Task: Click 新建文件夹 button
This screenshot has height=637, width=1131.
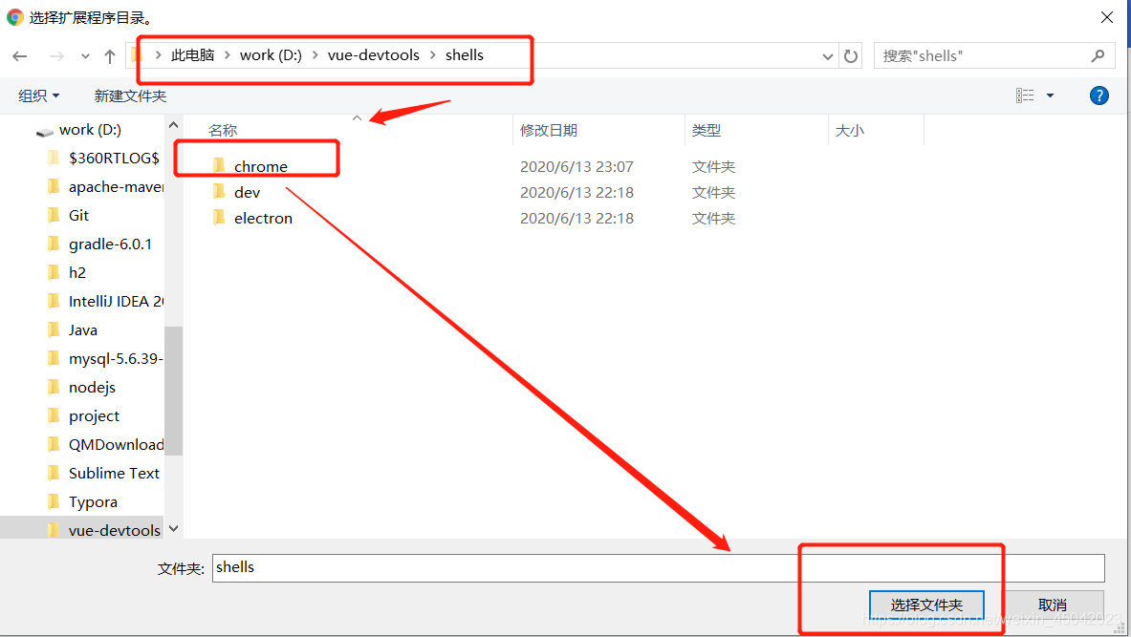Action: coord(130,96)
